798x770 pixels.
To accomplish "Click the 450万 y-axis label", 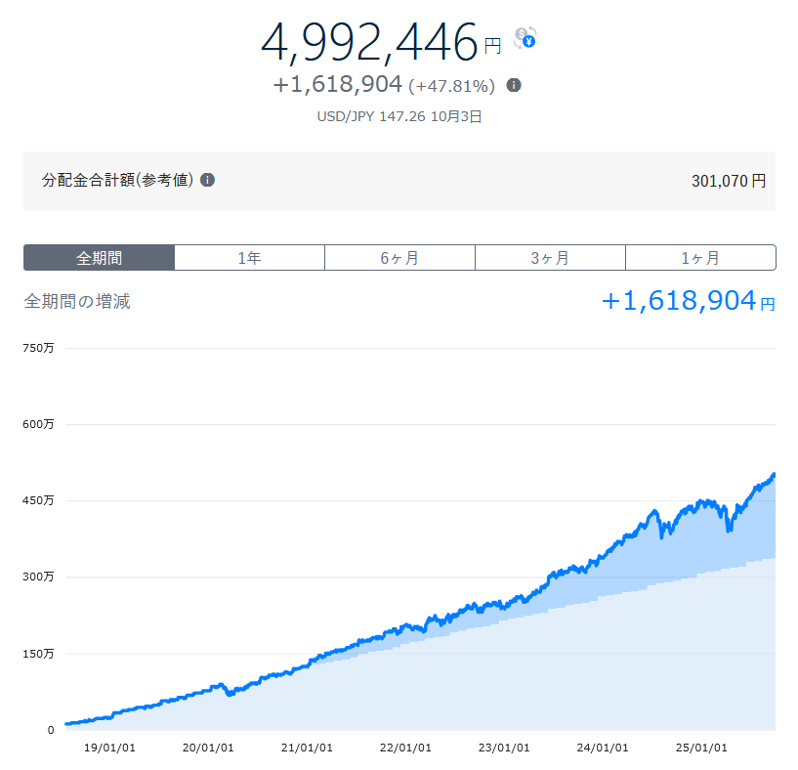I will pyautogui.click(x=39, y=500).
